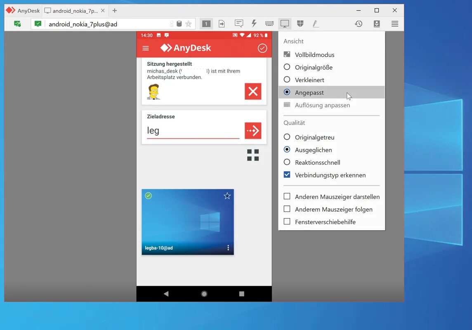
Task: Select the whiteboard pen icon
Action: 315,24
